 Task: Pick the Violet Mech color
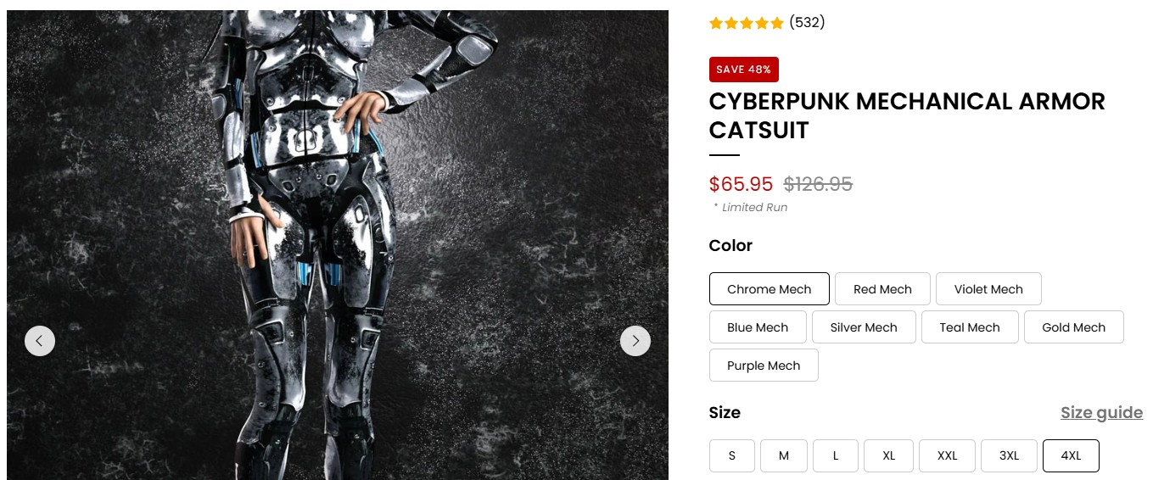pos(988,289)
